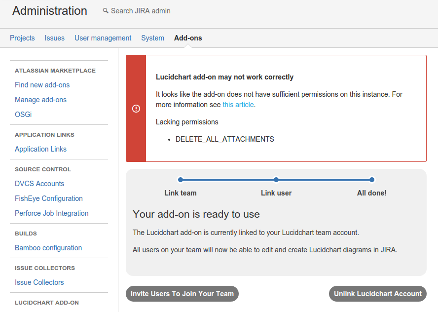This screenshot has height=312, width=438.
Task: Click the Application Links section header
Action: [44, 135]
